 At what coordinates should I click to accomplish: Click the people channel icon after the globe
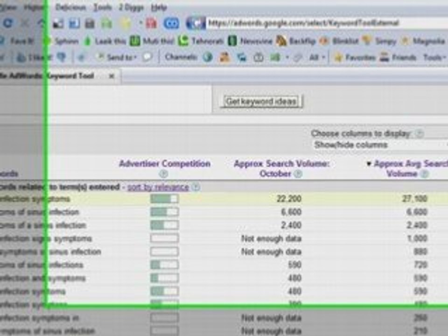pos(224,57)
